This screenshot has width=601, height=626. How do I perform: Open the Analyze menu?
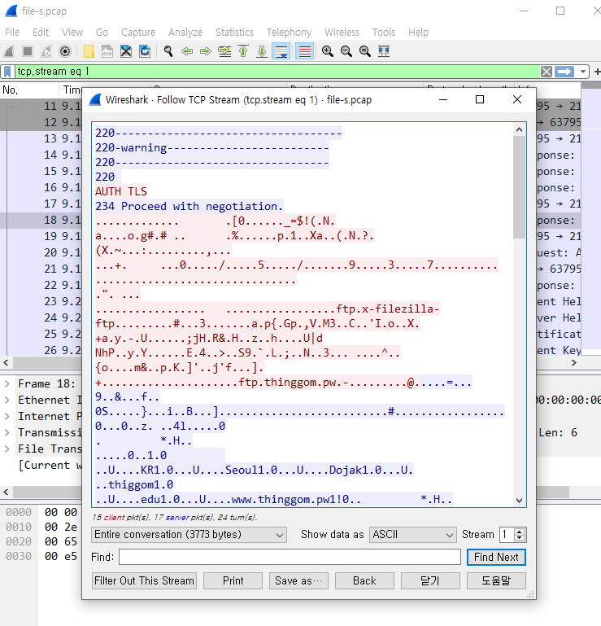point(185,33)
